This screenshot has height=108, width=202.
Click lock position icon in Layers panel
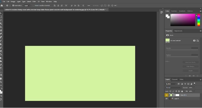pyautogui.click(x=176, y=91)
